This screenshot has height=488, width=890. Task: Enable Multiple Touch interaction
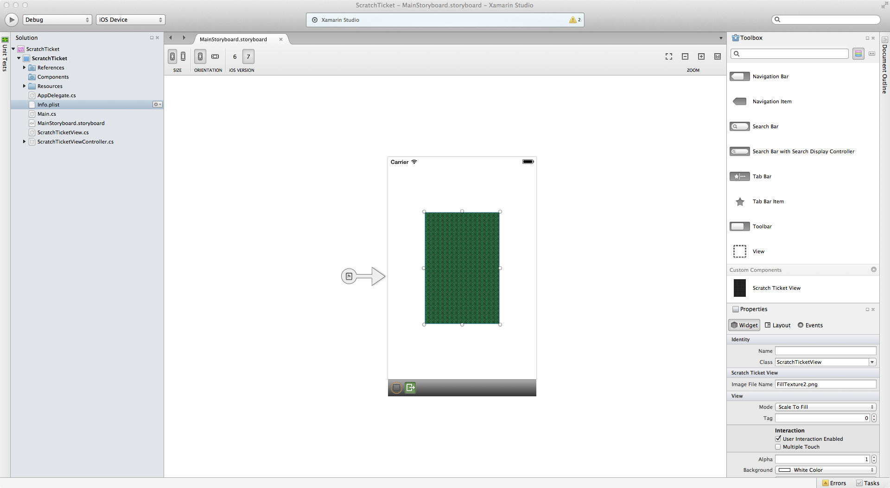click(778, 447)
